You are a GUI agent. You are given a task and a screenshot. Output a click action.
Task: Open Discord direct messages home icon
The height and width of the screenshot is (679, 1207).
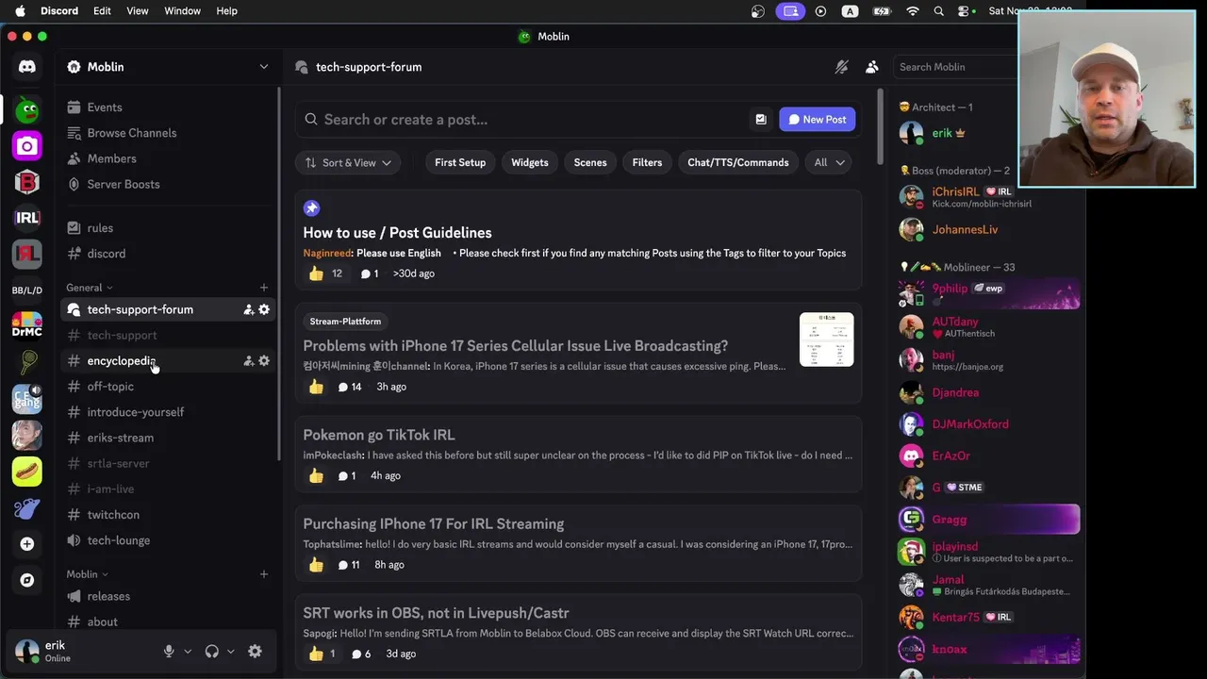click(x=27, y=67)
